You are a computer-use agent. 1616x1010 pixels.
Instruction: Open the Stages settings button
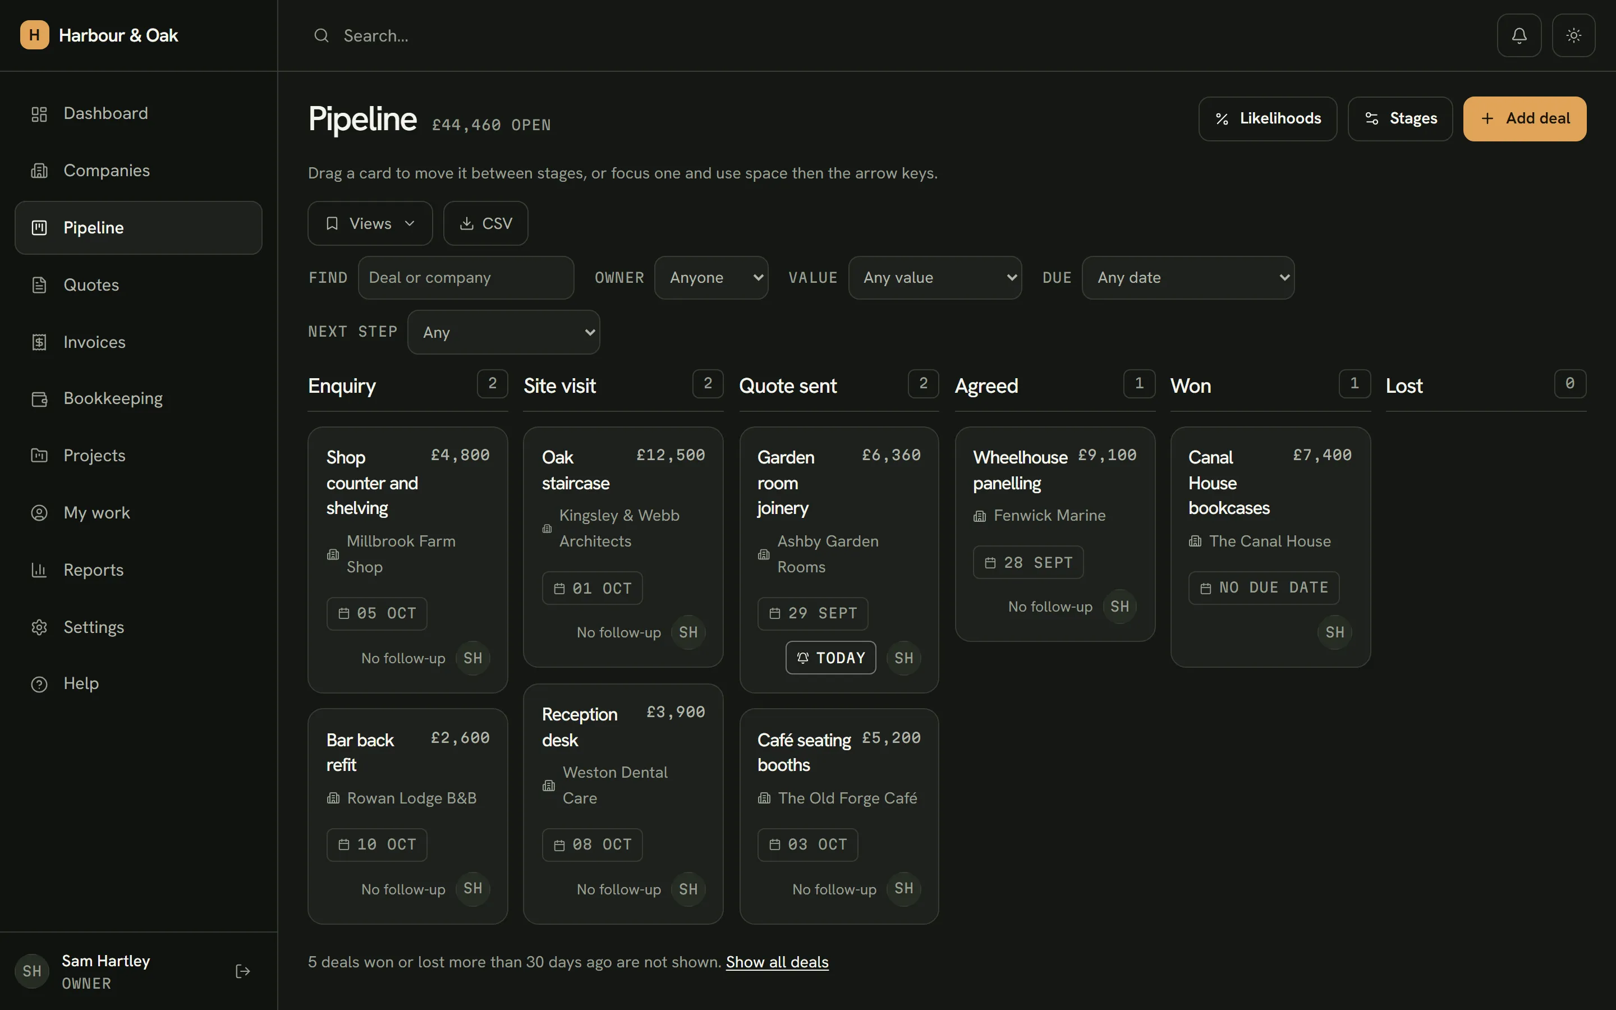tap(1399, 119)
